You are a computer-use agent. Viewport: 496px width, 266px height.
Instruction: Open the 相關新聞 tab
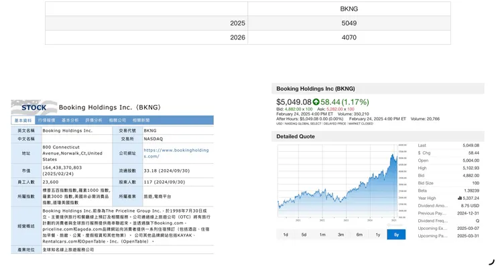pyautogui.click(x=141, y=120)
